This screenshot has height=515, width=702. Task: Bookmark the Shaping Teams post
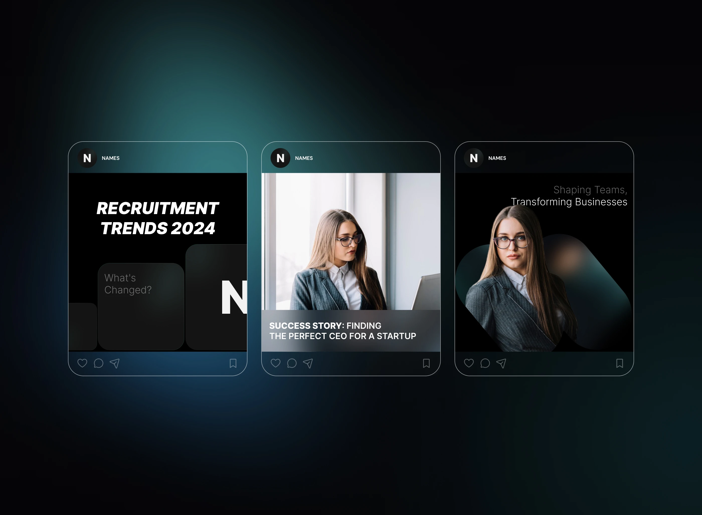click(620, 363)
